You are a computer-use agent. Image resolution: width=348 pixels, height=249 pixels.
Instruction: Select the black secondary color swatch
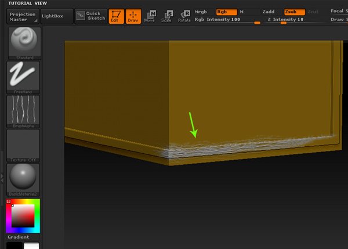[14, 246]
